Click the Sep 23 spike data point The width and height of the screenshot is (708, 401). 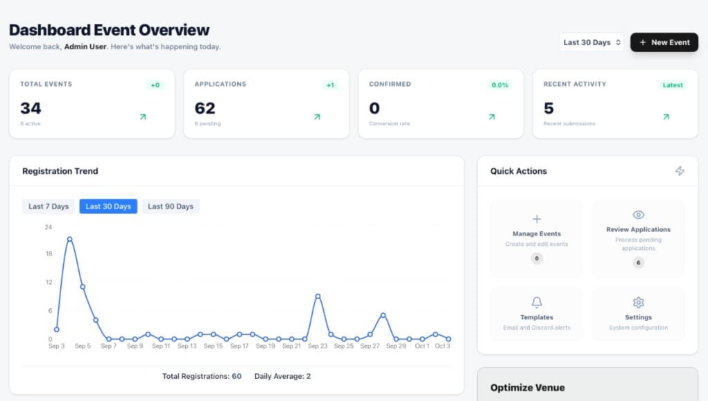(318, 296)
